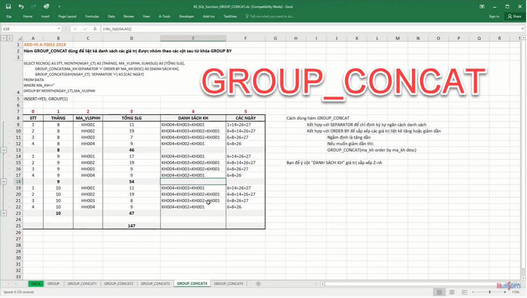
Task: Switch to Page Break Preview icon
Action: coord(462,292)
